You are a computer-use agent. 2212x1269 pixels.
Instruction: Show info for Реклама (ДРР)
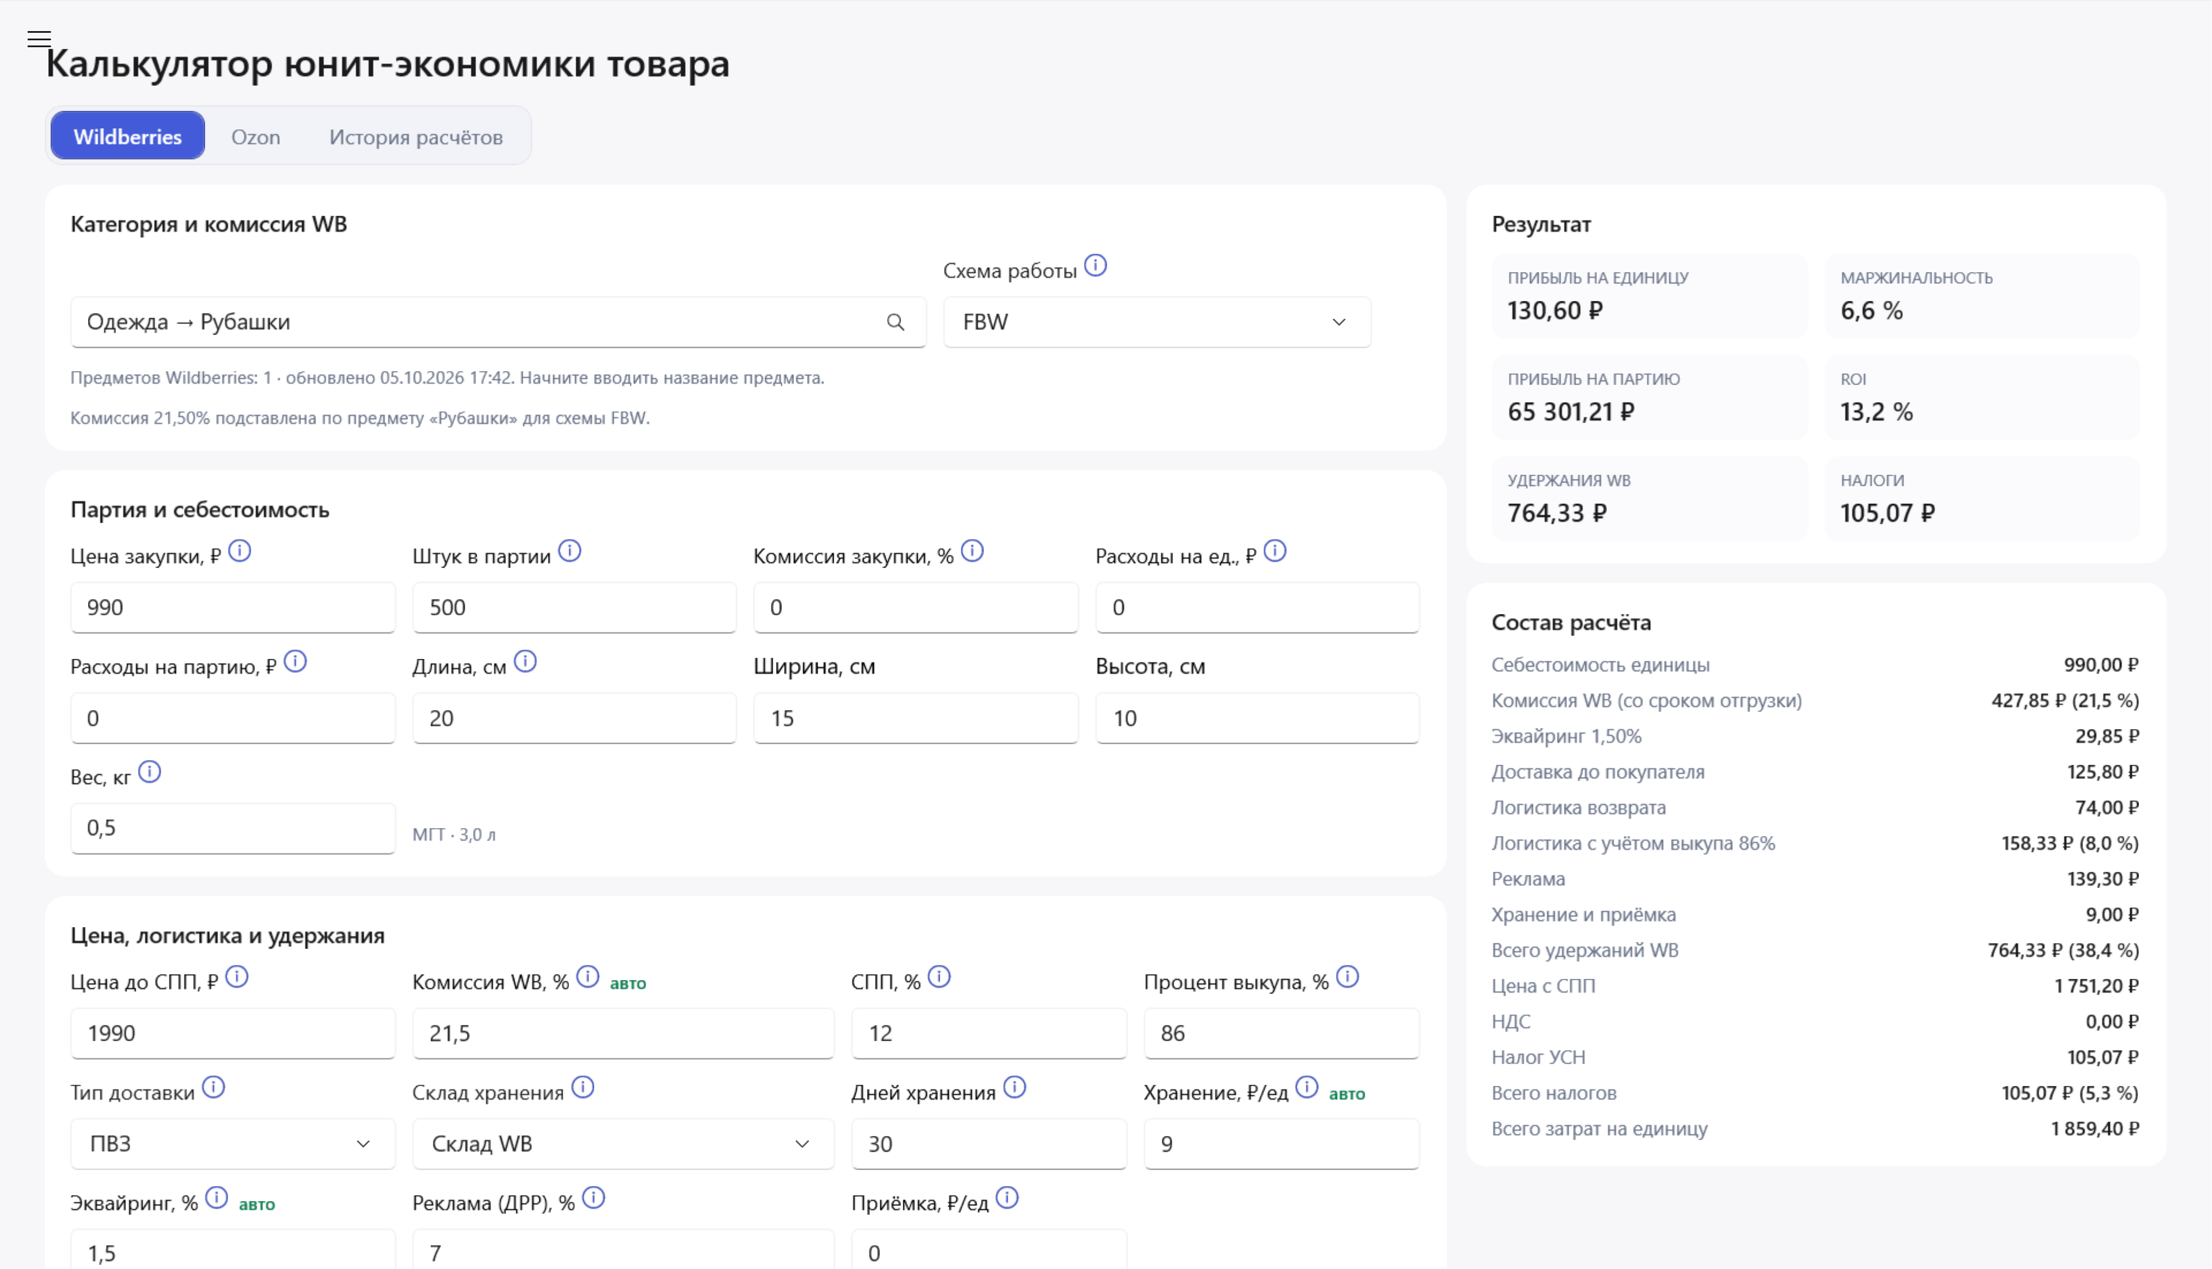[594, 1198]
